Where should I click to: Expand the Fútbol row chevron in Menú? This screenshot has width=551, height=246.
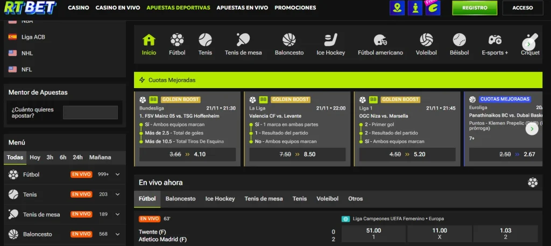117,175
